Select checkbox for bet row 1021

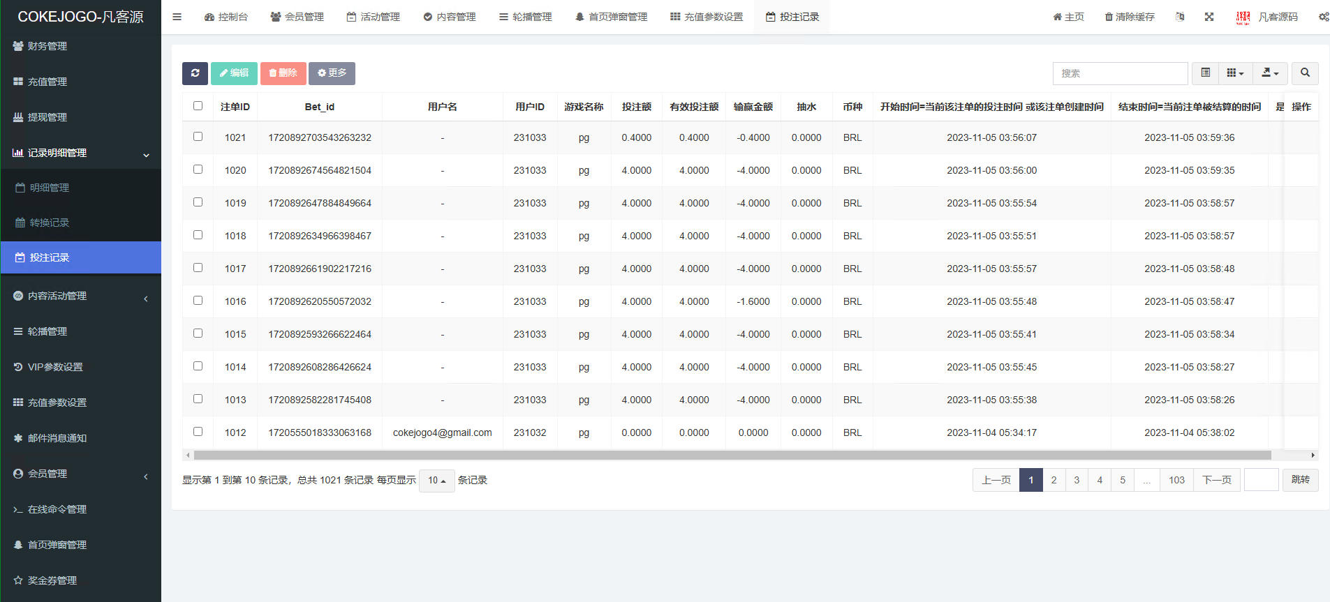198,137
